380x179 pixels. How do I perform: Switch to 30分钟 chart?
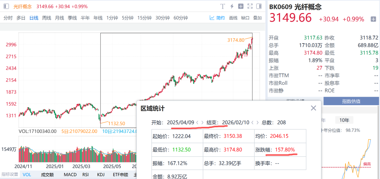163,18
